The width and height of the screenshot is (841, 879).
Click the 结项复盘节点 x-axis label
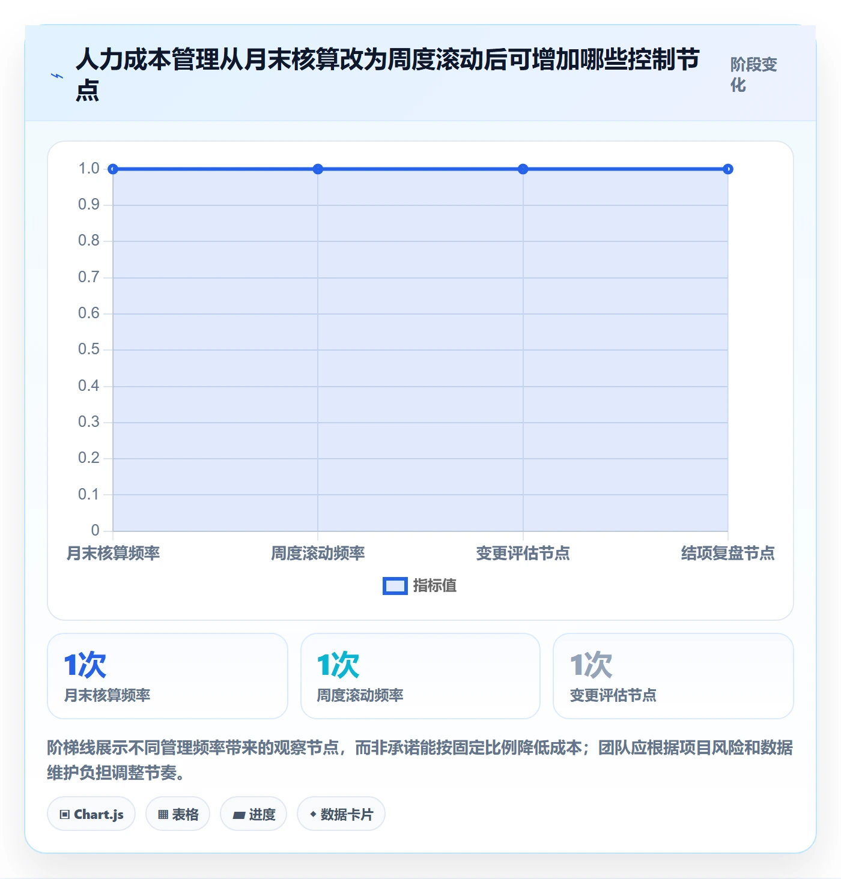(728, 553)
